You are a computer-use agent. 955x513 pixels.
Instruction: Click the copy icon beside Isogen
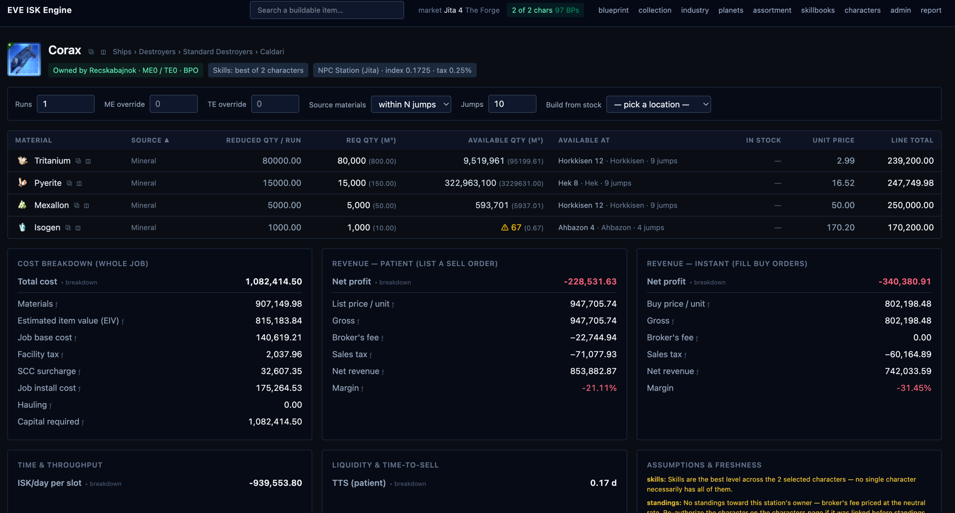pos(68,228)
